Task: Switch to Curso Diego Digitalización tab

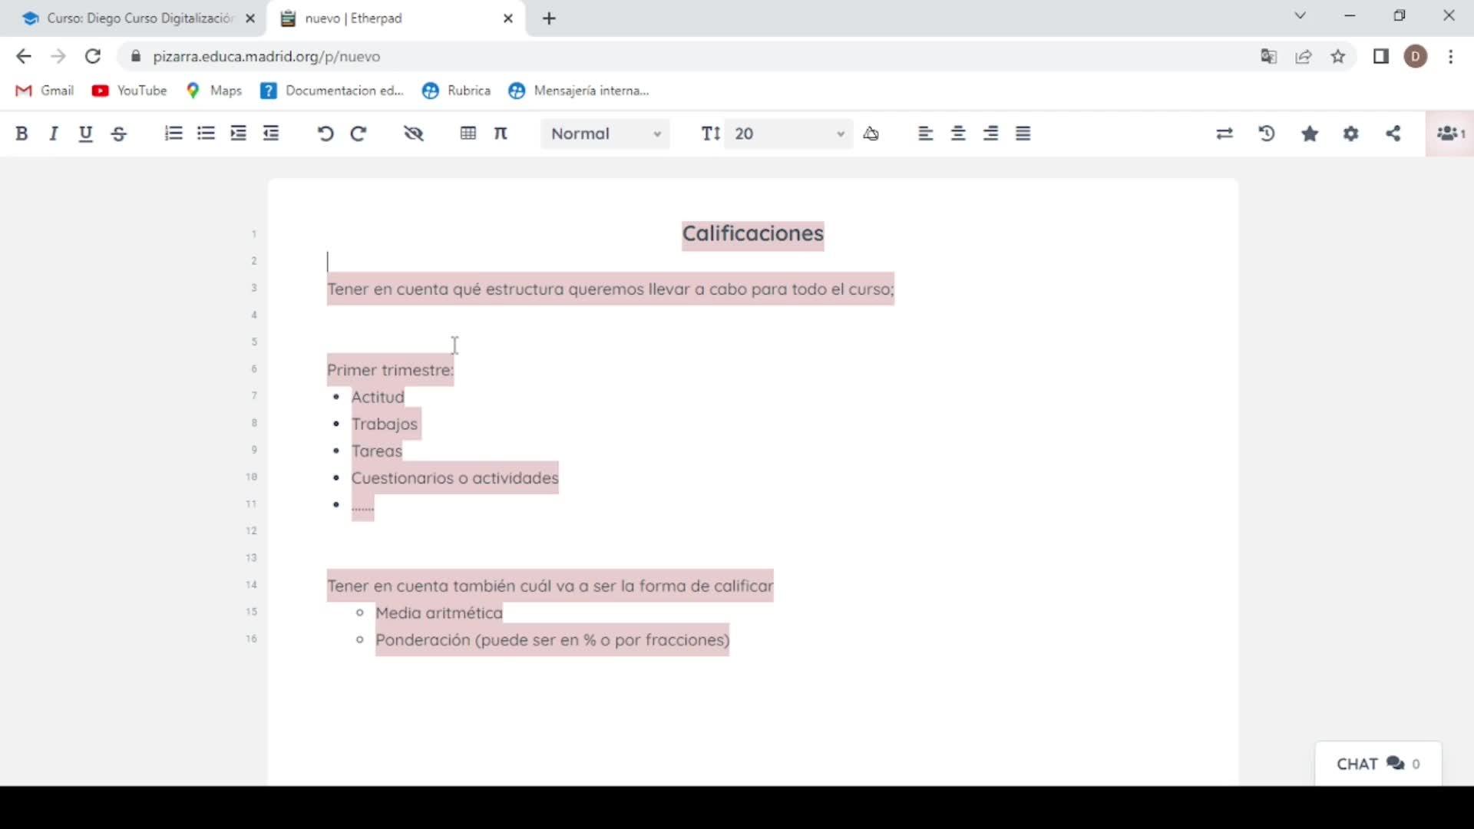Action: tap(131, 18)
